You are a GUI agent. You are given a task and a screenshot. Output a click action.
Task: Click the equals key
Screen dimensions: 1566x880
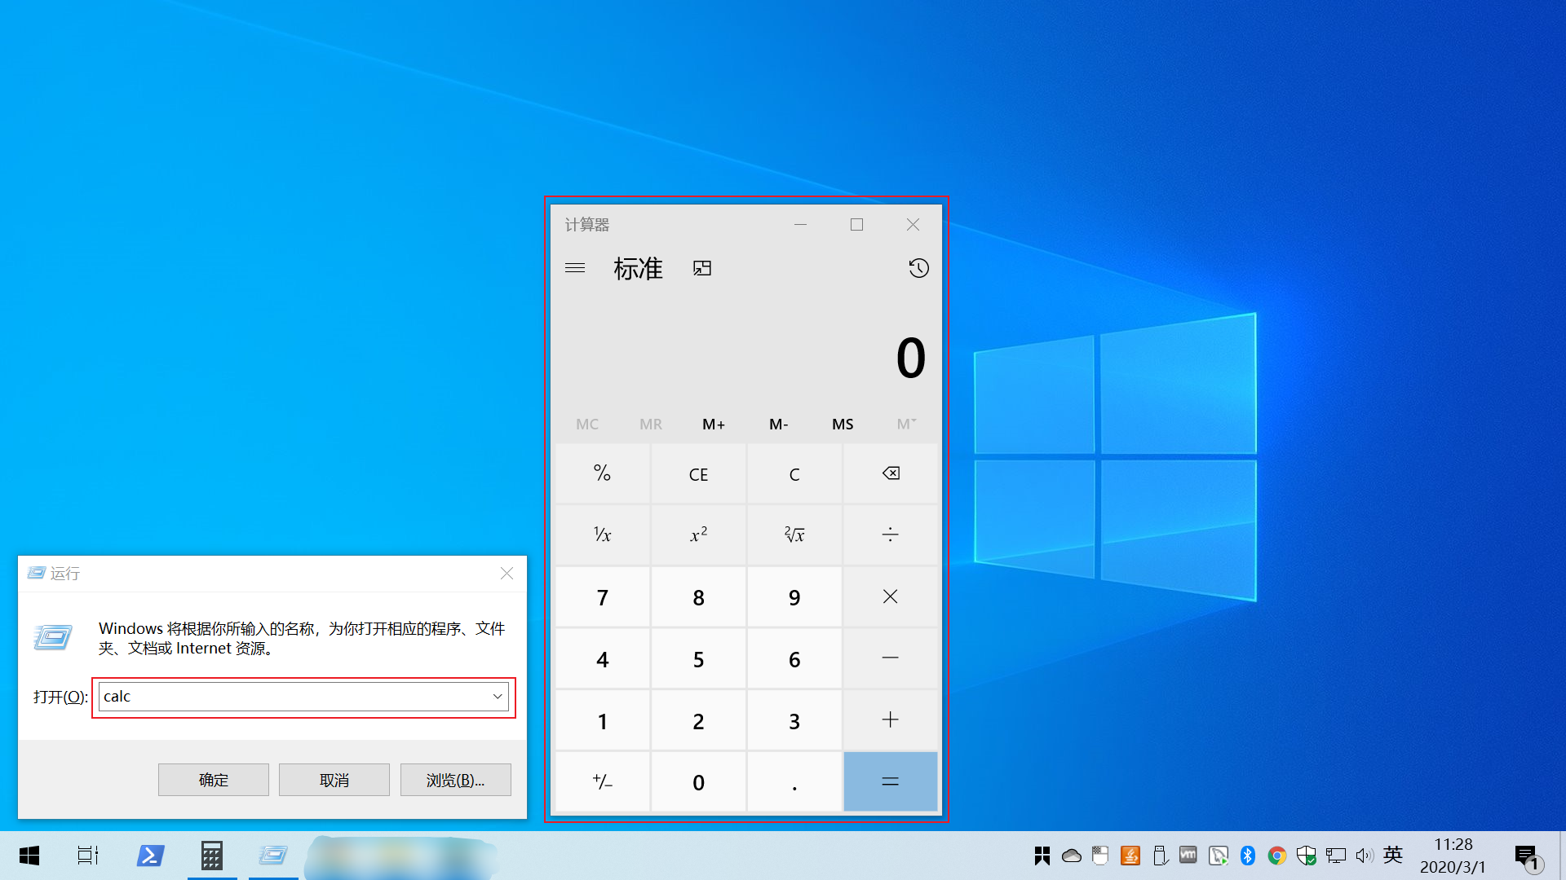pos(891,782)
